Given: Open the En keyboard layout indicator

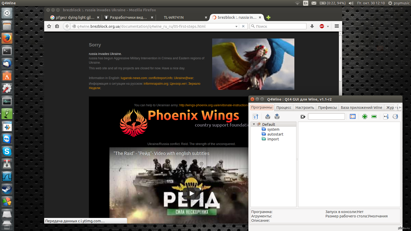Looking at the screenshot, I should 306,3.
